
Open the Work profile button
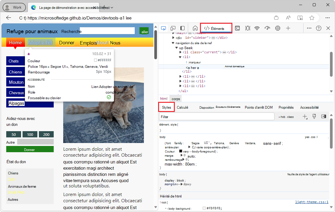coord(14,7)
